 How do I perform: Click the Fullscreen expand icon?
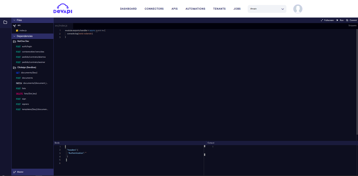tap(322, 20)
